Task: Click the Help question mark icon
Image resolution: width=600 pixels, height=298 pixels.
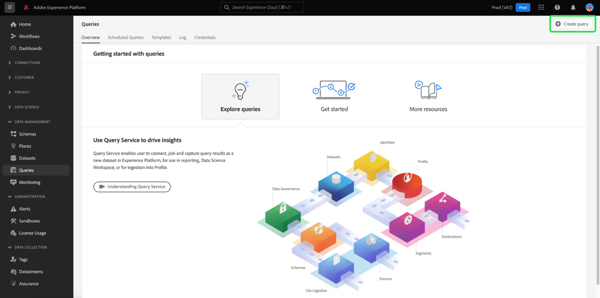Action: pos(557,7)
